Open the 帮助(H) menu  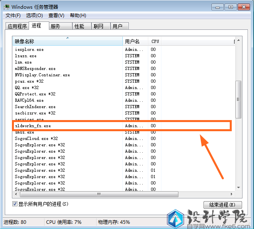pyautogui.click(x=78, y=16)
